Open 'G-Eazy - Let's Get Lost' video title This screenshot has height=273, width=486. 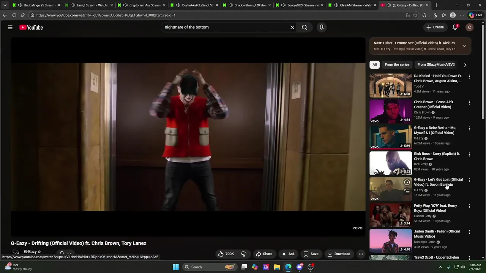[x=438, y=182]
